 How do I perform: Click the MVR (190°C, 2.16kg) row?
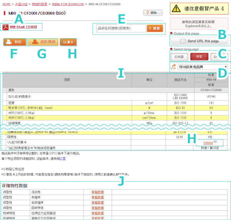coord(115,118)
